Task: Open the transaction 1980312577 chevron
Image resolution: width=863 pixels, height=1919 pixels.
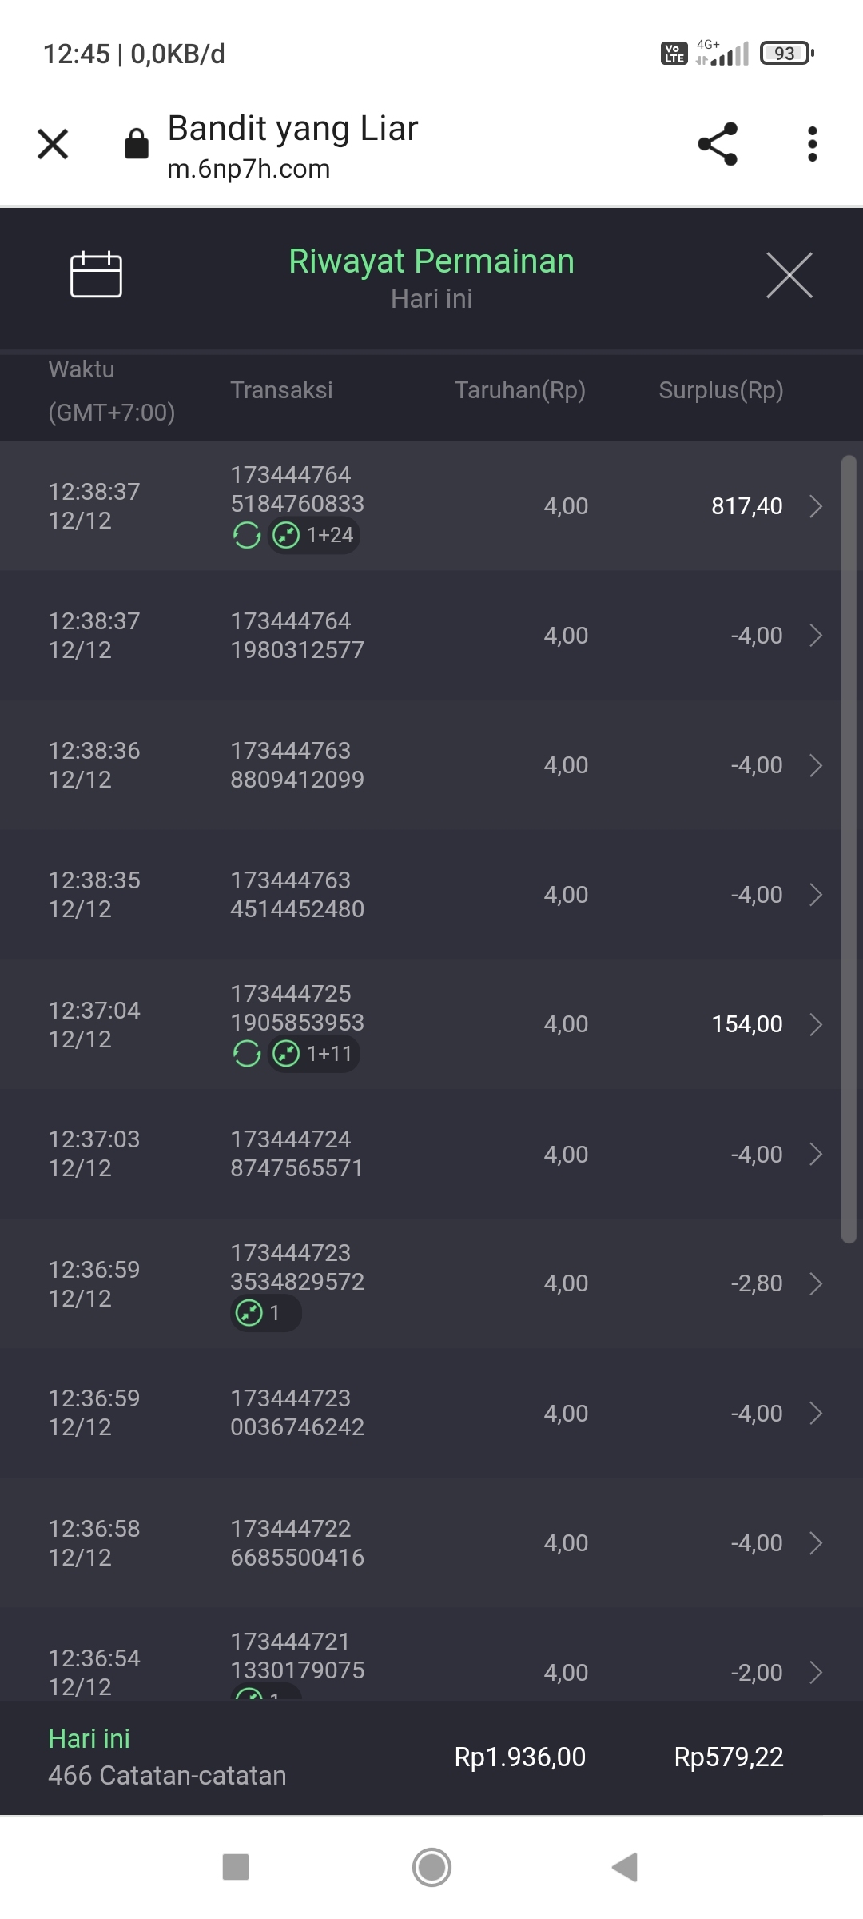Action: point(815,636)
